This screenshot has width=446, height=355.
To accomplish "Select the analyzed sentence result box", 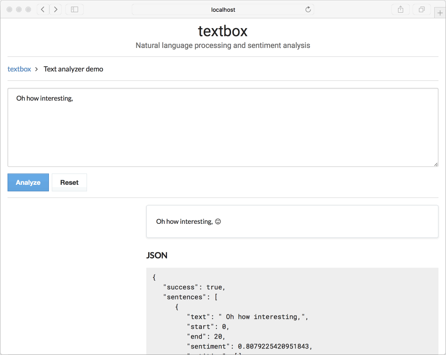I will click(292, 221).
